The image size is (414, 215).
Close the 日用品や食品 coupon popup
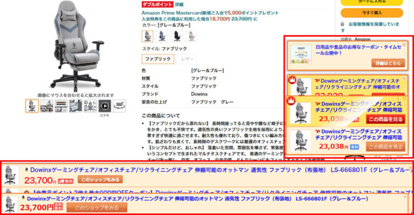click(x=404, y=45)
